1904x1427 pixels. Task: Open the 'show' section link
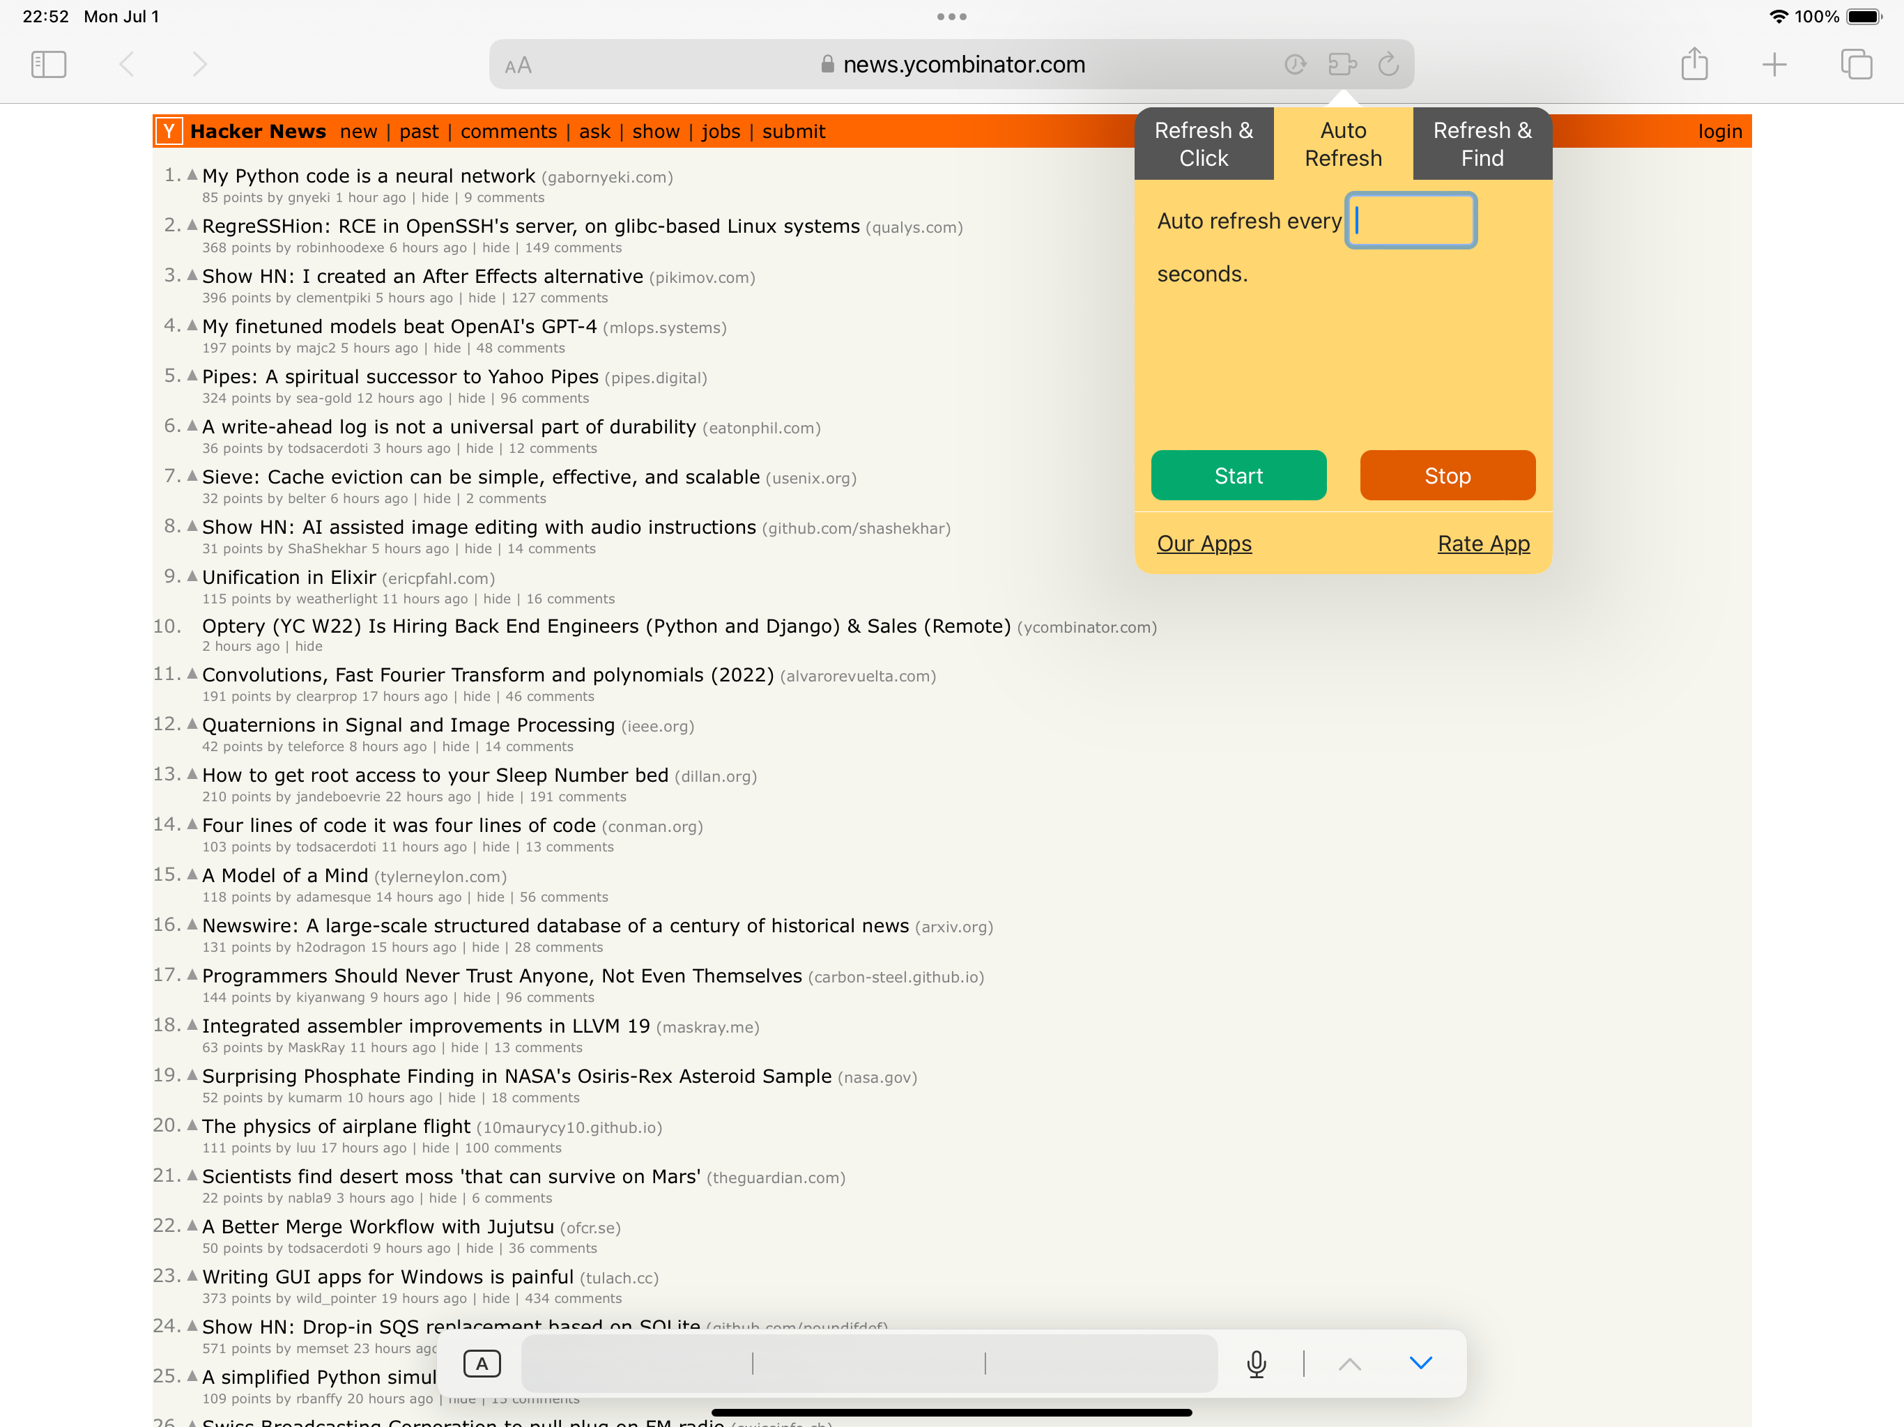pyautogui.click(x=656, y=132)
